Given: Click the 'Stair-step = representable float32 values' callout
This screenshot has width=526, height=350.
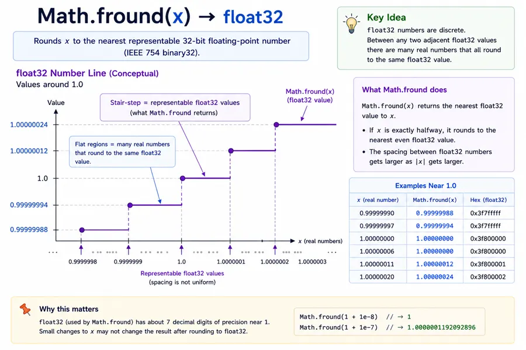Looking at the screenshot, I should point(175,107).
